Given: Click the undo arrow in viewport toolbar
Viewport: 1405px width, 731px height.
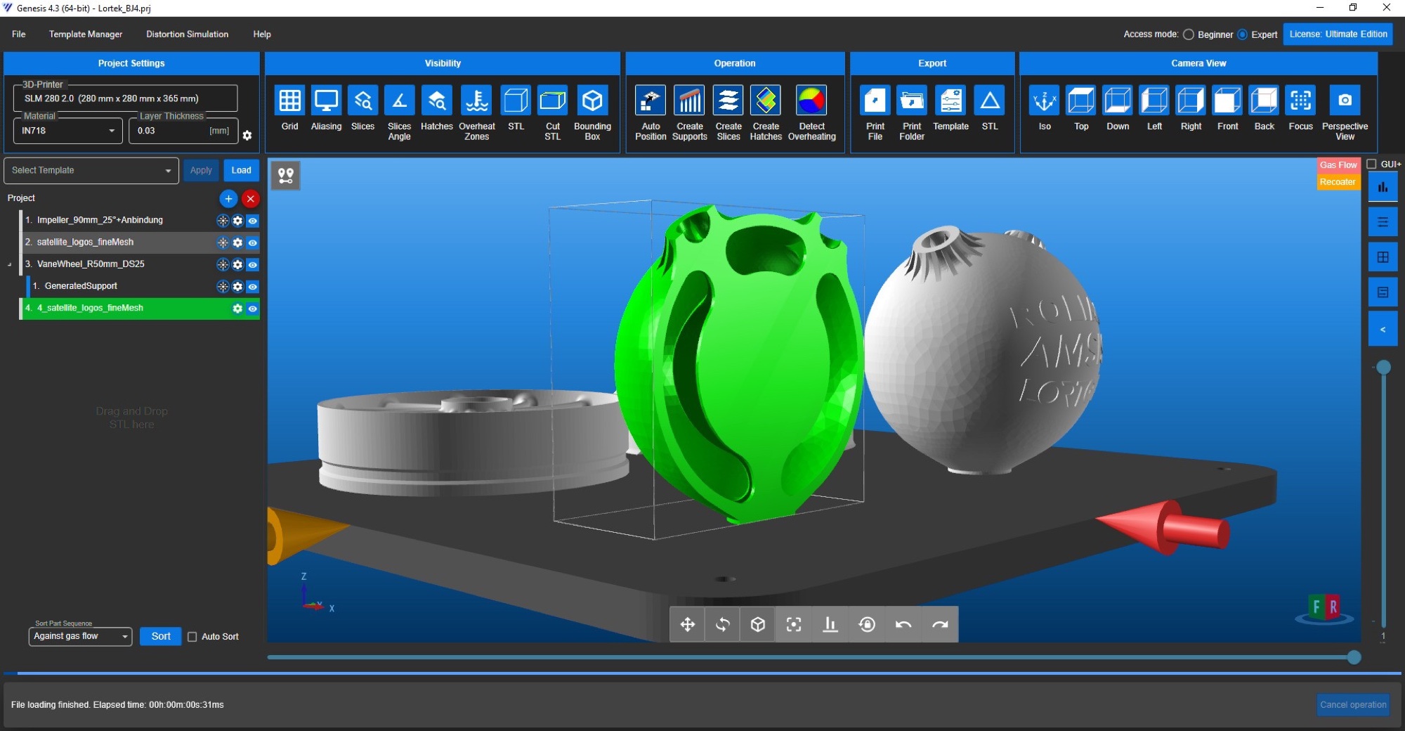Looking at the screenshot, I should click(903, 624).
